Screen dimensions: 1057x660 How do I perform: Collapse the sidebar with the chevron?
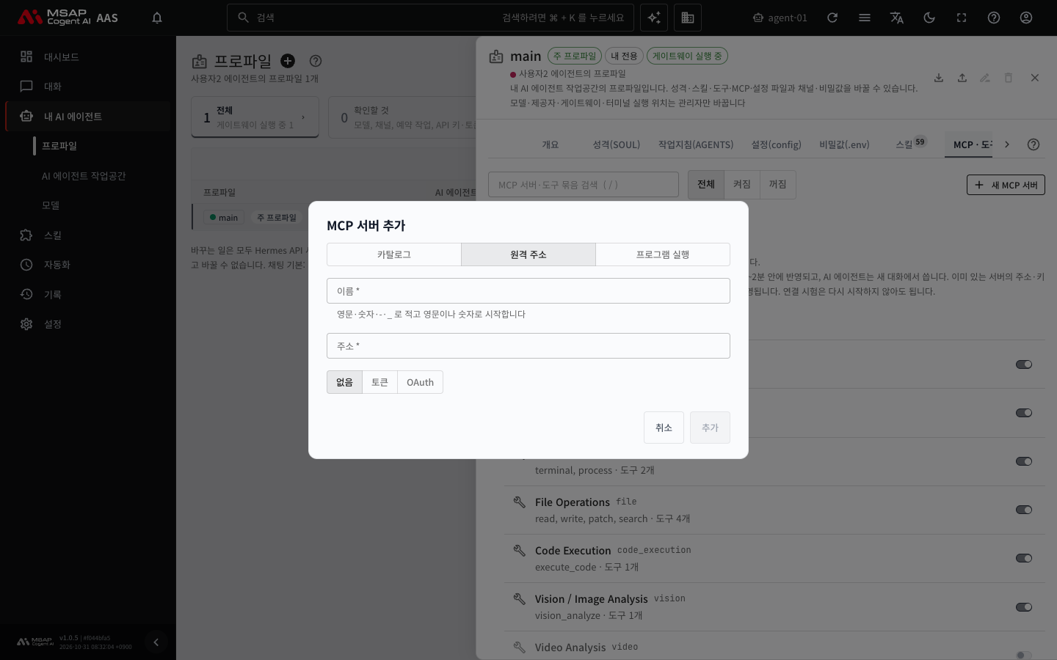tap(156, 642)
